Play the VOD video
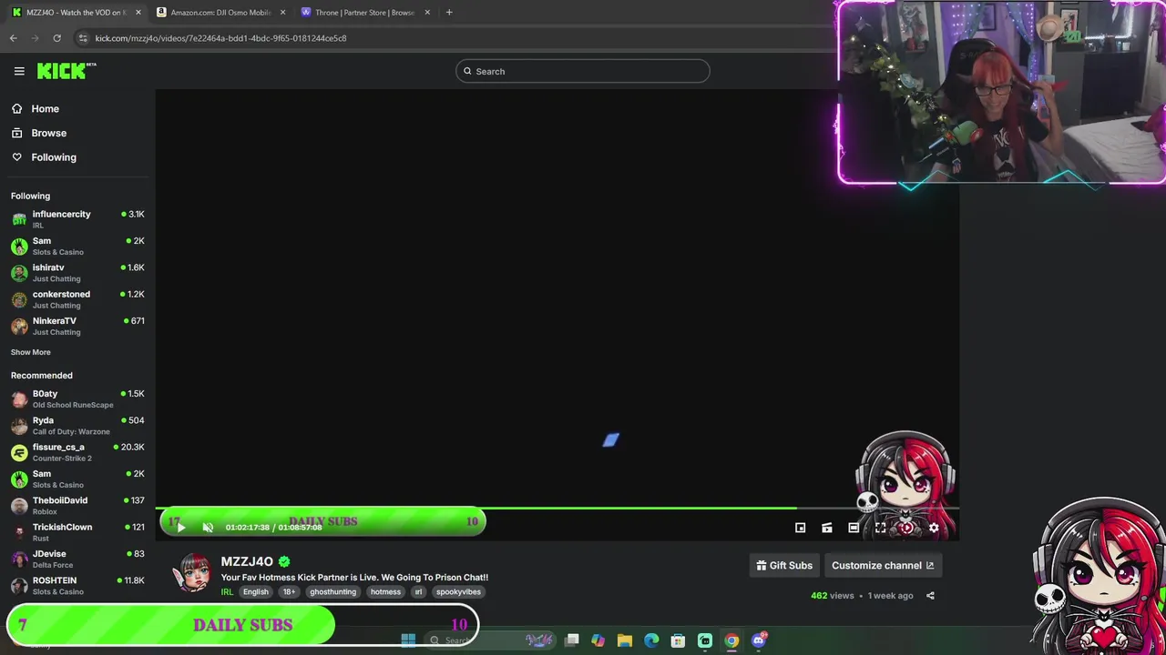The image size is (1166, 655). click(180, 528)
